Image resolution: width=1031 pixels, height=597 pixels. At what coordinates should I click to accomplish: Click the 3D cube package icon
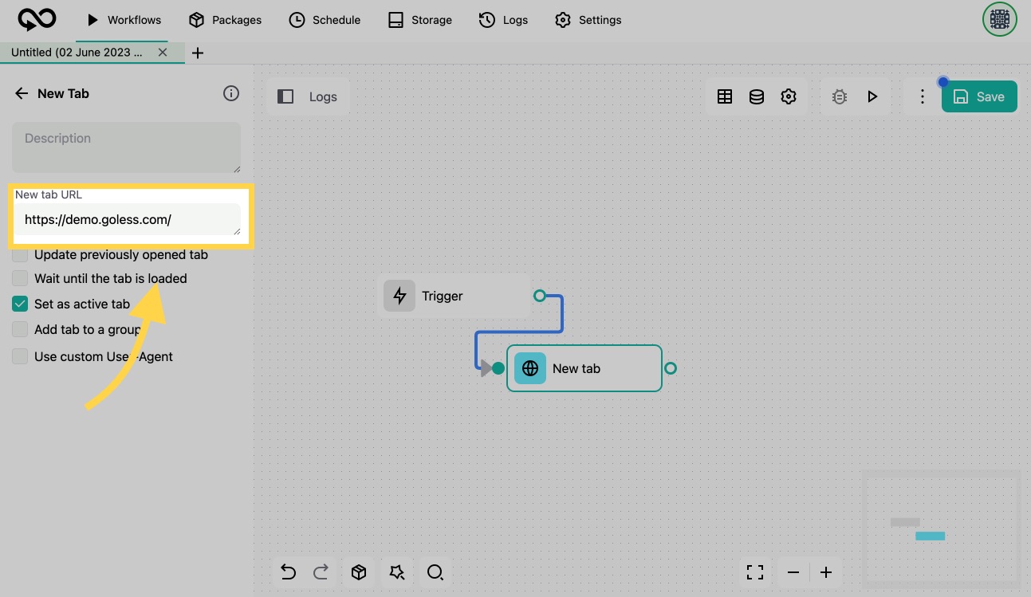(359, 572)
